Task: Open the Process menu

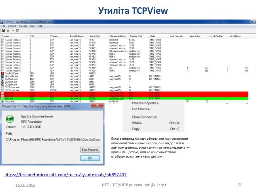Action: pos(23,26)
